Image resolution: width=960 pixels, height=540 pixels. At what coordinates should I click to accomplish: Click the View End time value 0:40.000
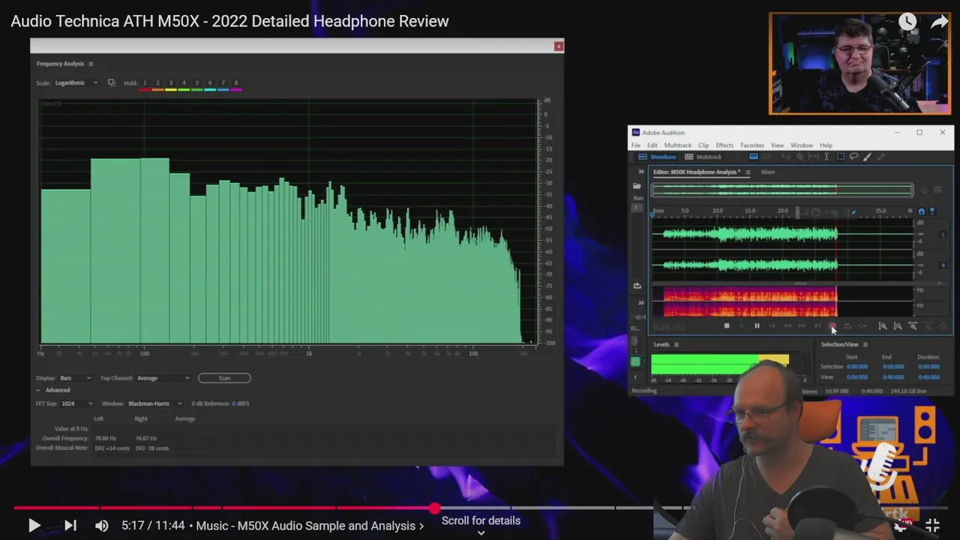click(x=893, y=377)
